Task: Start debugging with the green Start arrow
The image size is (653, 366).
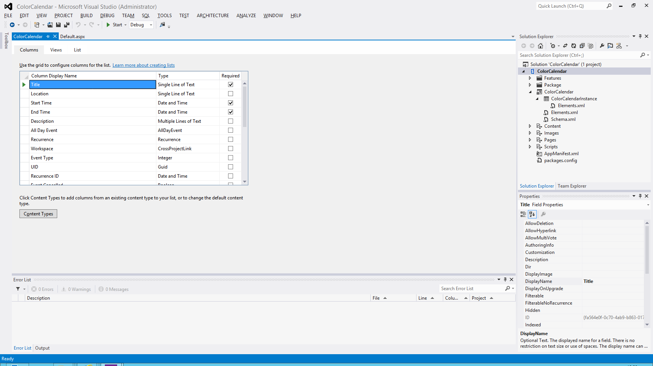Action: [x=108, y=25]
